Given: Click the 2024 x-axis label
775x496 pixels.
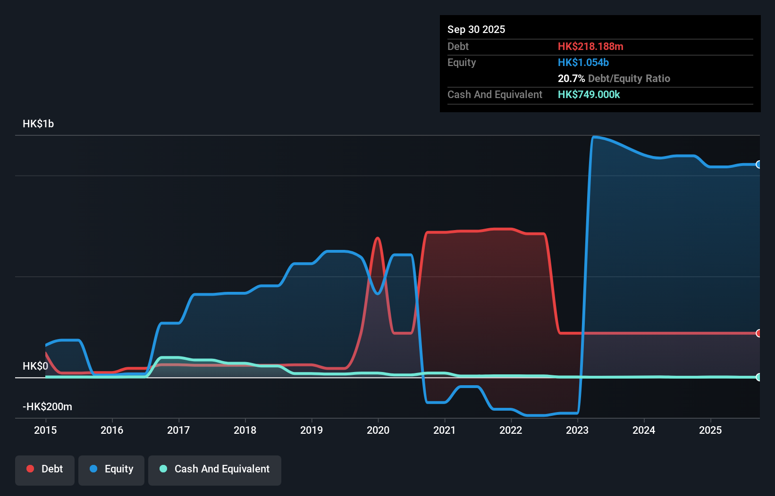Looking at the screenshot, I should coord(644,430).
